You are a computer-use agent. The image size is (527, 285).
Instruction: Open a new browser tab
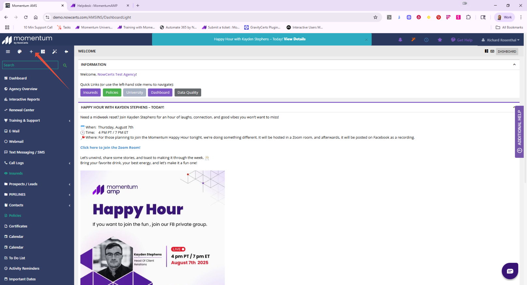tap(138, 6)
